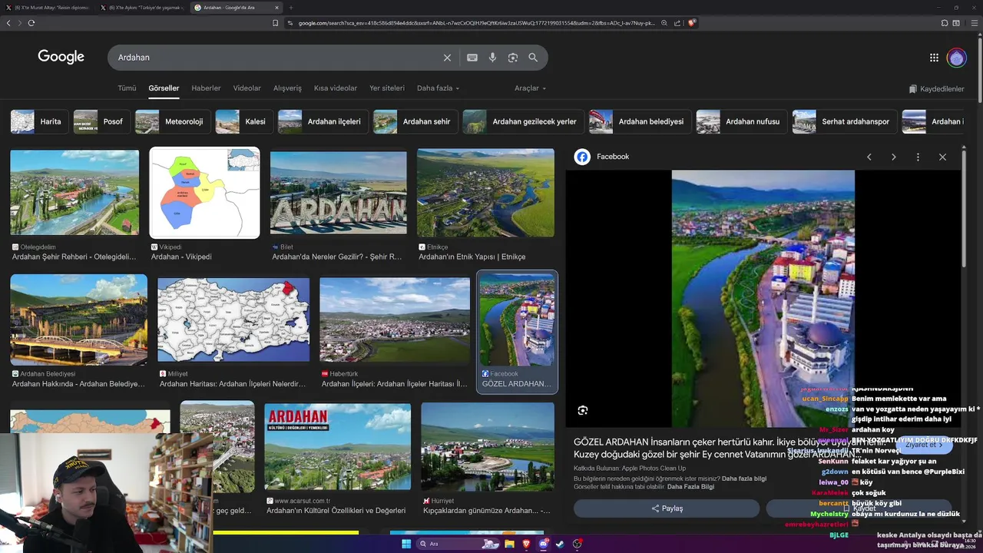Click the Paylaş share button
Viewport: 983px width, 553px height.
tap(667, 508)
